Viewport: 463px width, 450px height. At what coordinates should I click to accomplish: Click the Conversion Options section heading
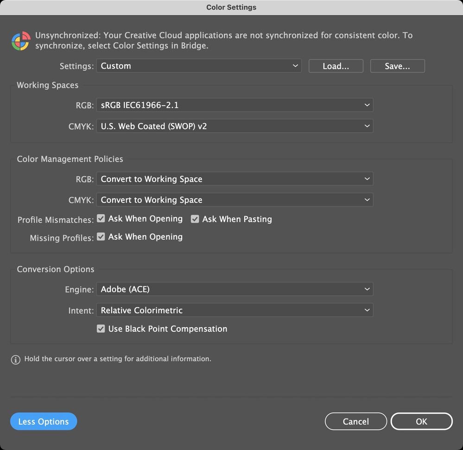coord(56,269)
